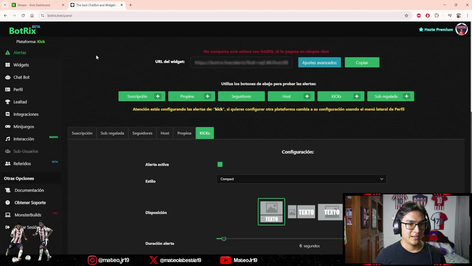The width and height of the screenshot is (472, 266).
Task: Toggle the Alerta activa checkbox
Action: pyautogui.click(x=220, y=164)
